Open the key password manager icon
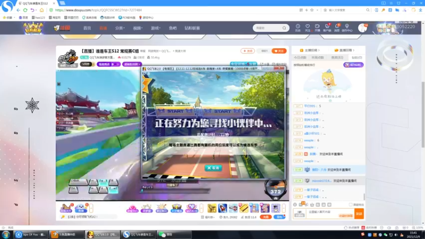Viewport: 425px width, 239px height. (x=383, y=10)
